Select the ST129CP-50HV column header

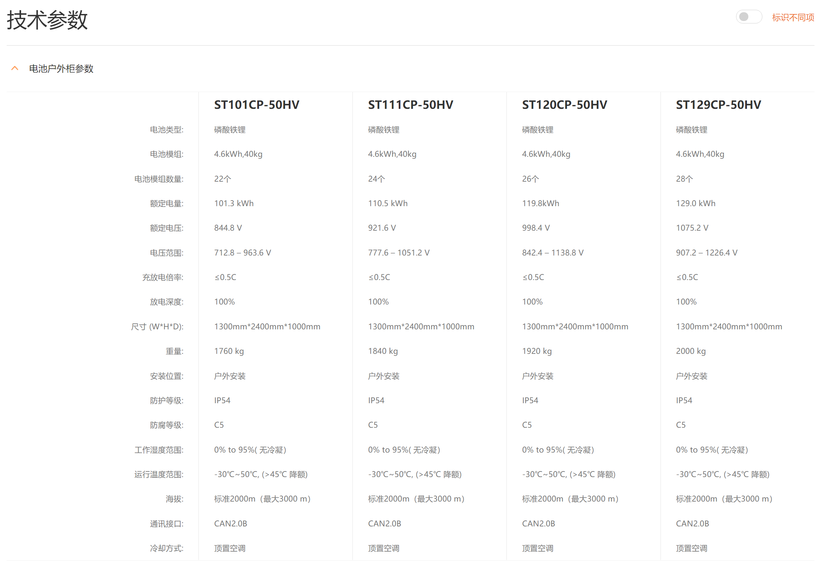pyautogui.click(x=718, y=105)
